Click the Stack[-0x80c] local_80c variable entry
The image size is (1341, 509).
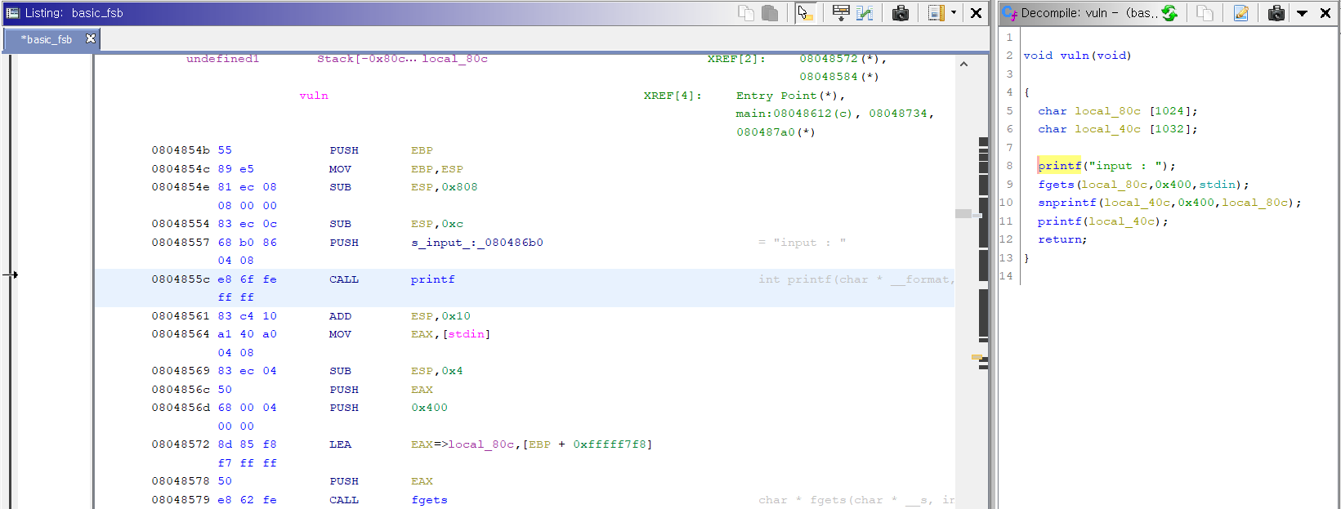point(402,59)
